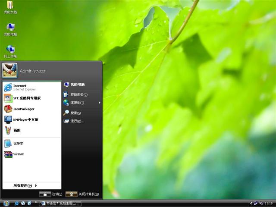Switch to the 桌酷主题 taskbar window button
Image resolution: width=276 pixels, height=207 pixels.
coord(60,204)
